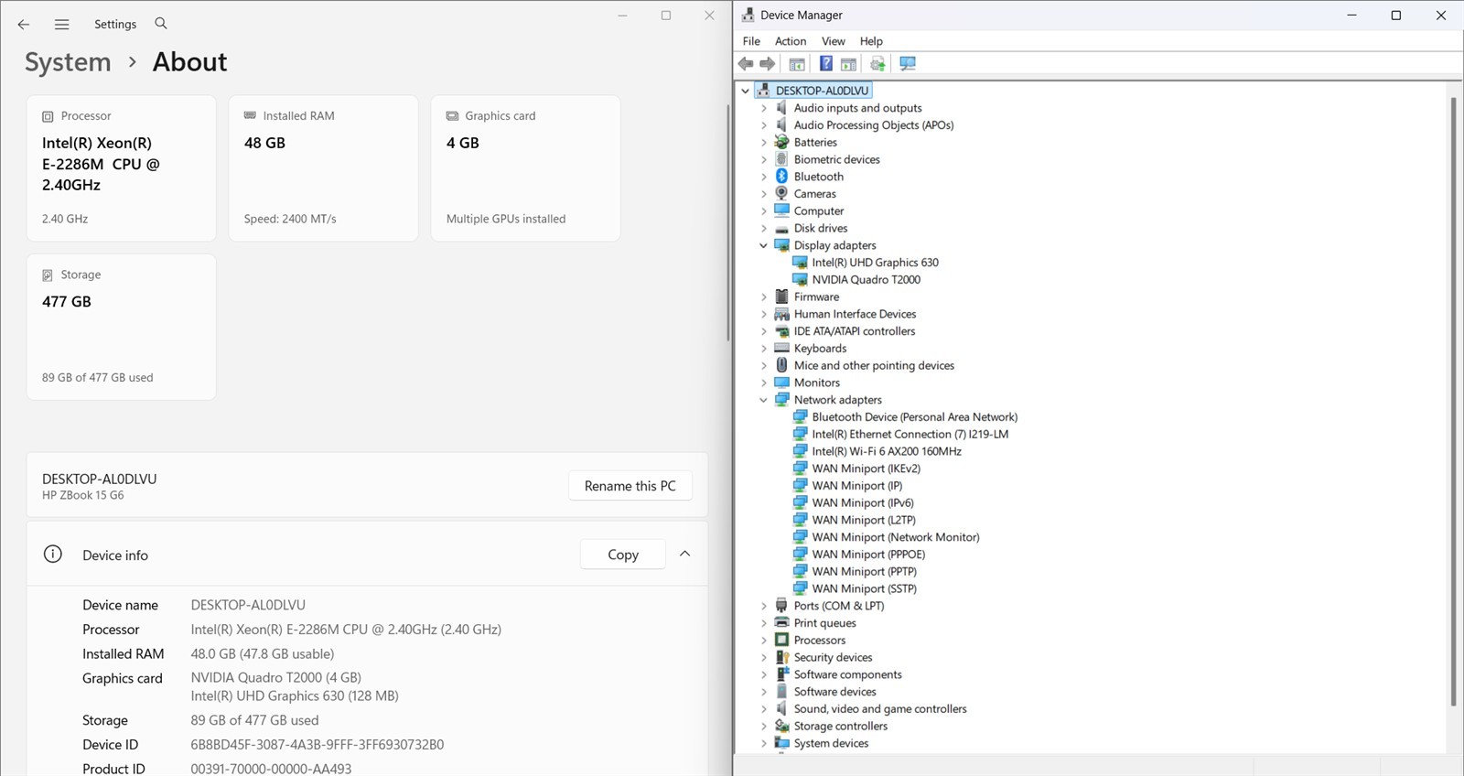Click the Rename this PC button
1464x776 pixels.
tap(630, 486)
